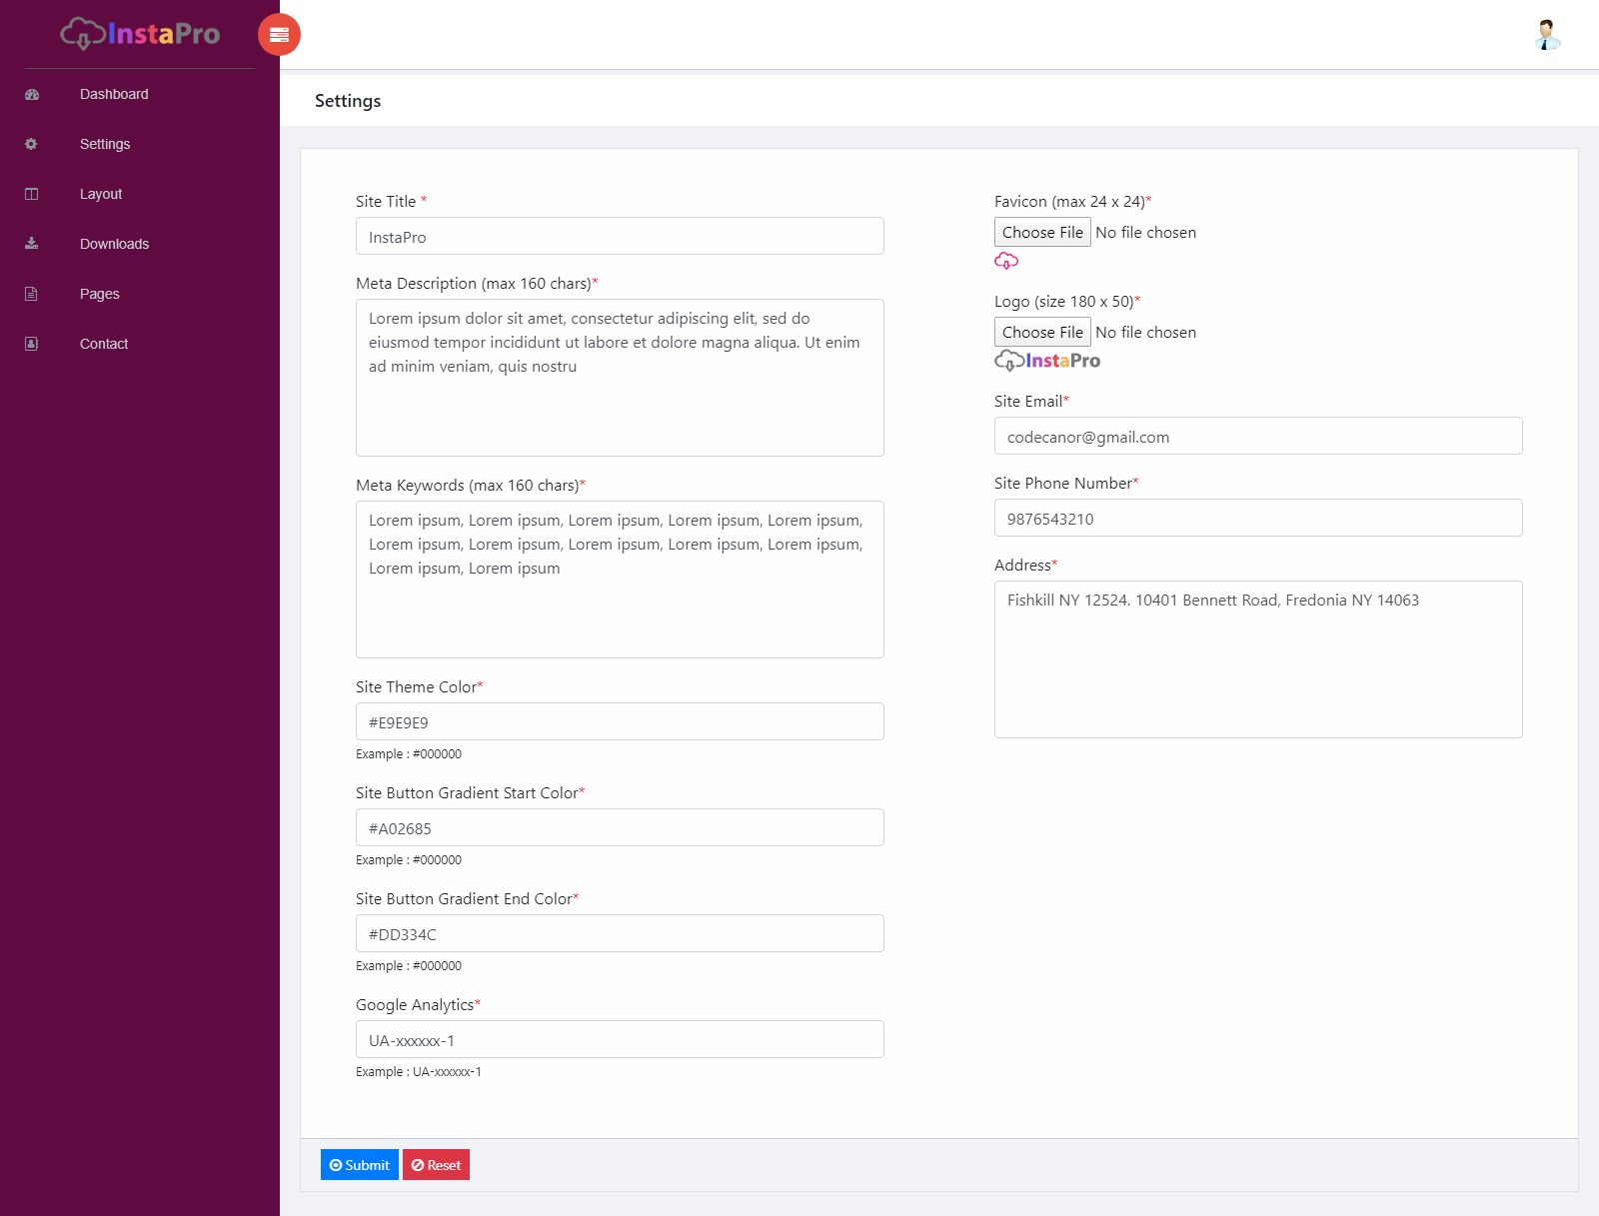Submit the settings form
The width and height of the screenshot is (1599, 1216).
360,1165
